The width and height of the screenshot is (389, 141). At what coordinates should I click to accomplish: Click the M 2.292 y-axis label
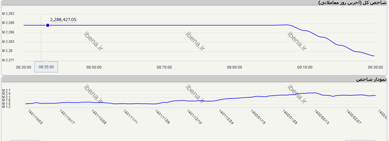coord(8,14)
